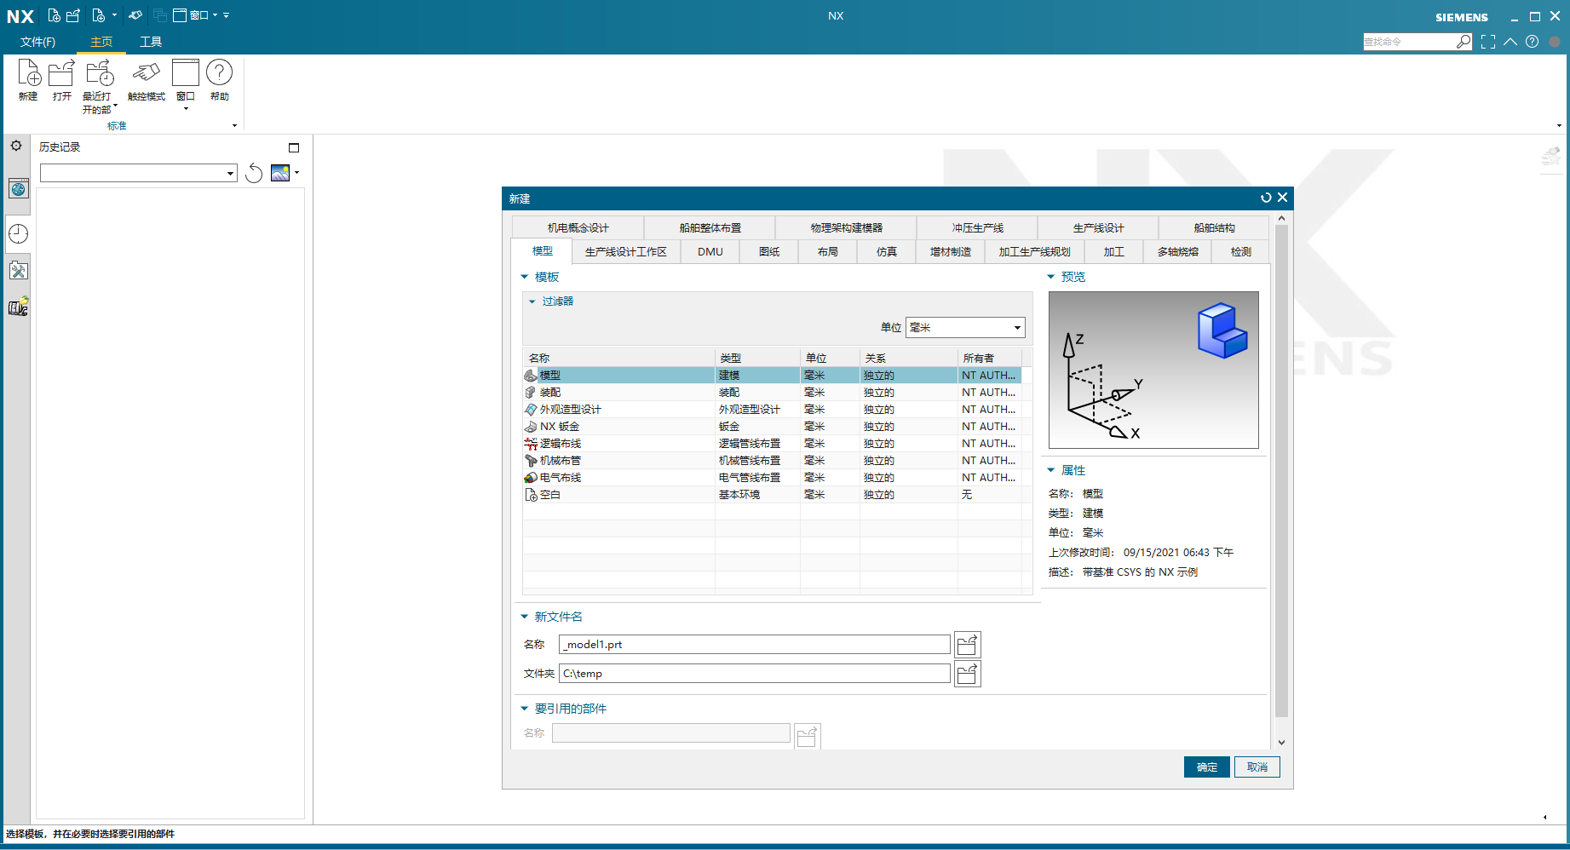Screen dimensions: 1570x850
Task: Click the history picture view icon
Action: click(280, 173)
